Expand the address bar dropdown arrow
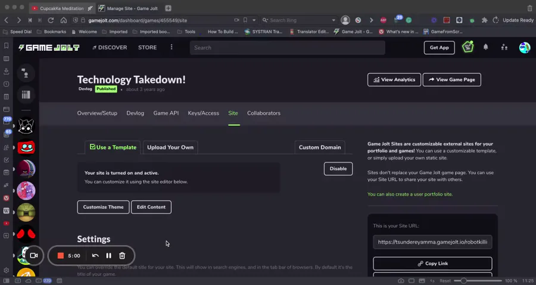The height and width of the screenshot is (285, 536). pyautogui.click(x=254, y=20)
